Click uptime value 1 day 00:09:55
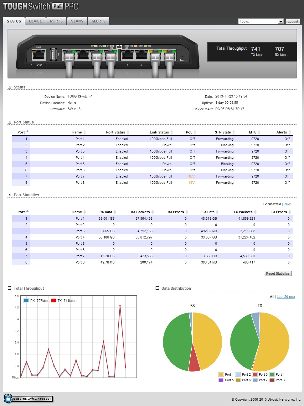The height and width of the screenshot is (406, 304). click(x=227, y=103)
